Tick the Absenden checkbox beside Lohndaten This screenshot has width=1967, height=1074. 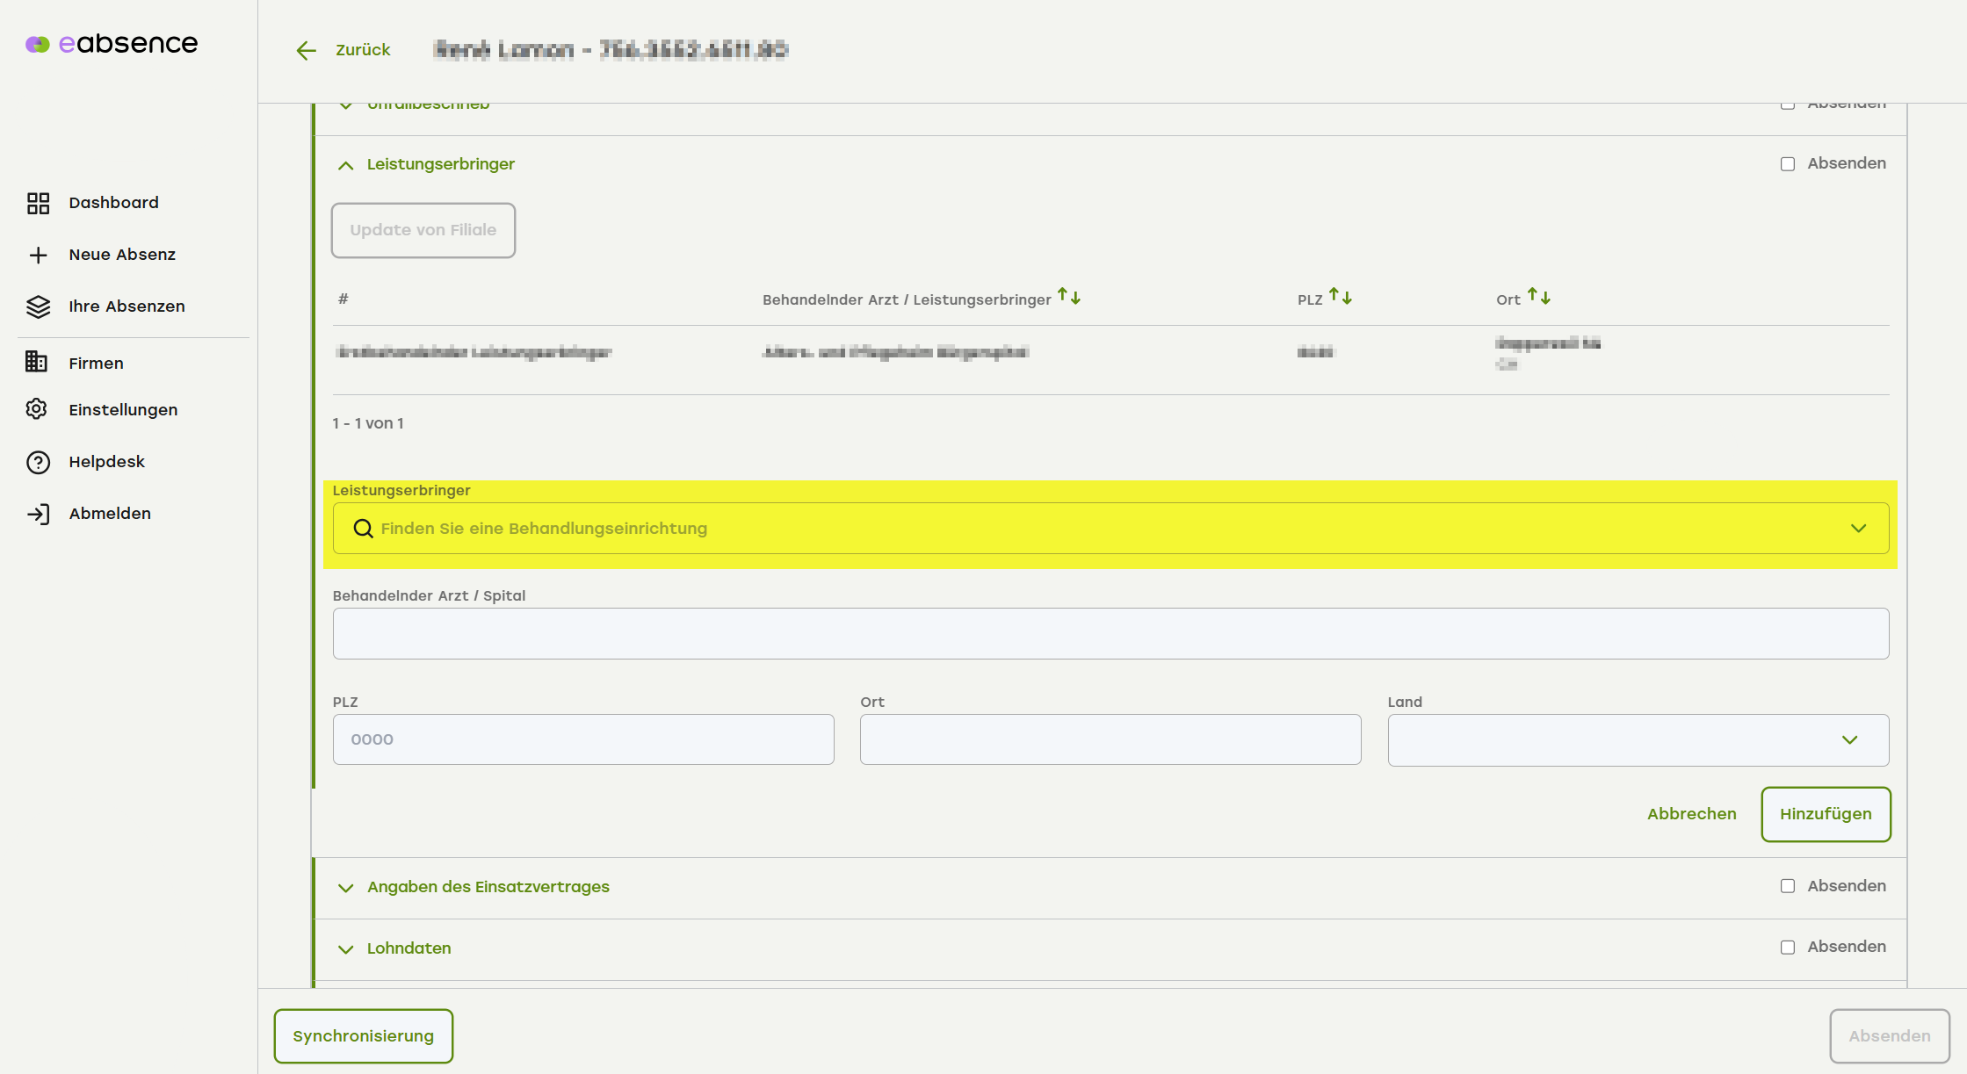coord(1788,948)
